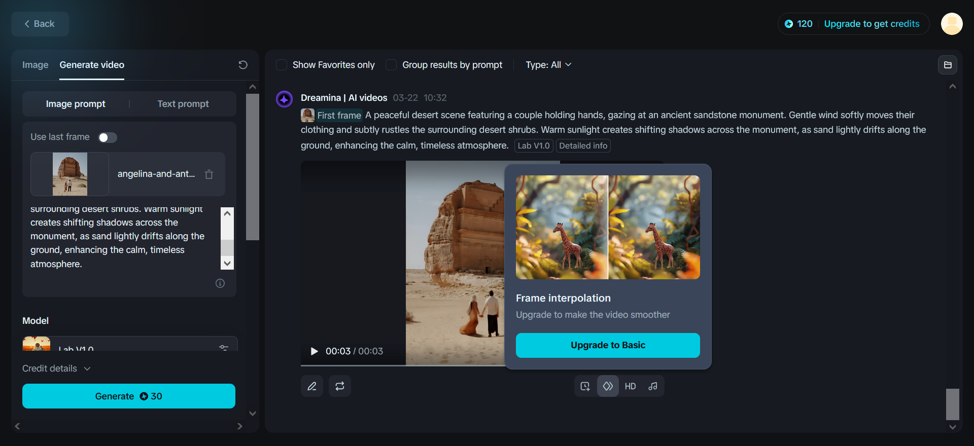
Task: Open the Detailed info tag
Action: pos(583,146)
